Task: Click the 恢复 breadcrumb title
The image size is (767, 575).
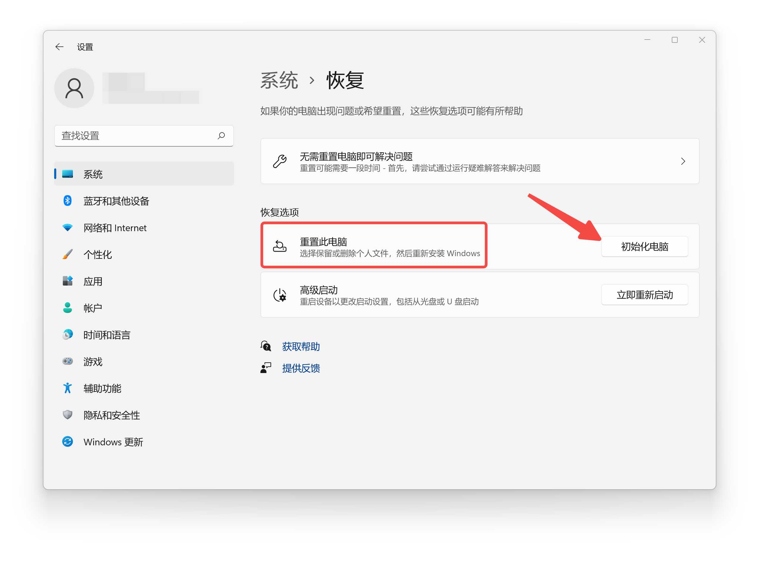Action: click(x=345, y=80)
